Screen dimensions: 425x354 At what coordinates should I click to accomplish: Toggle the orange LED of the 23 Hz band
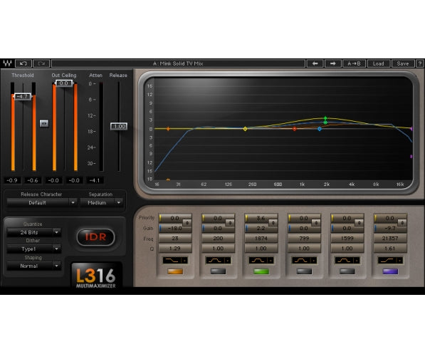pyautogui.click(x=175, y=271)
